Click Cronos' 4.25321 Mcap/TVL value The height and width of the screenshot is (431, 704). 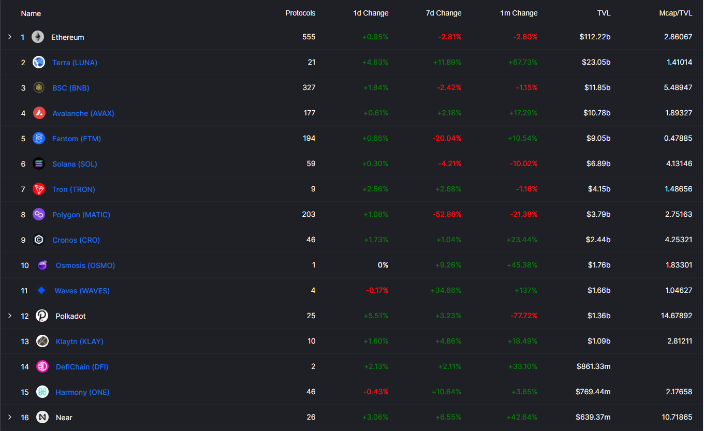679,240
